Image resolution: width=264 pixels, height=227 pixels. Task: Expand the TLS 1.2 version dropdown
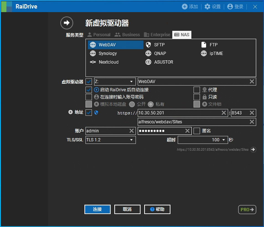click(x=110, y=140)
